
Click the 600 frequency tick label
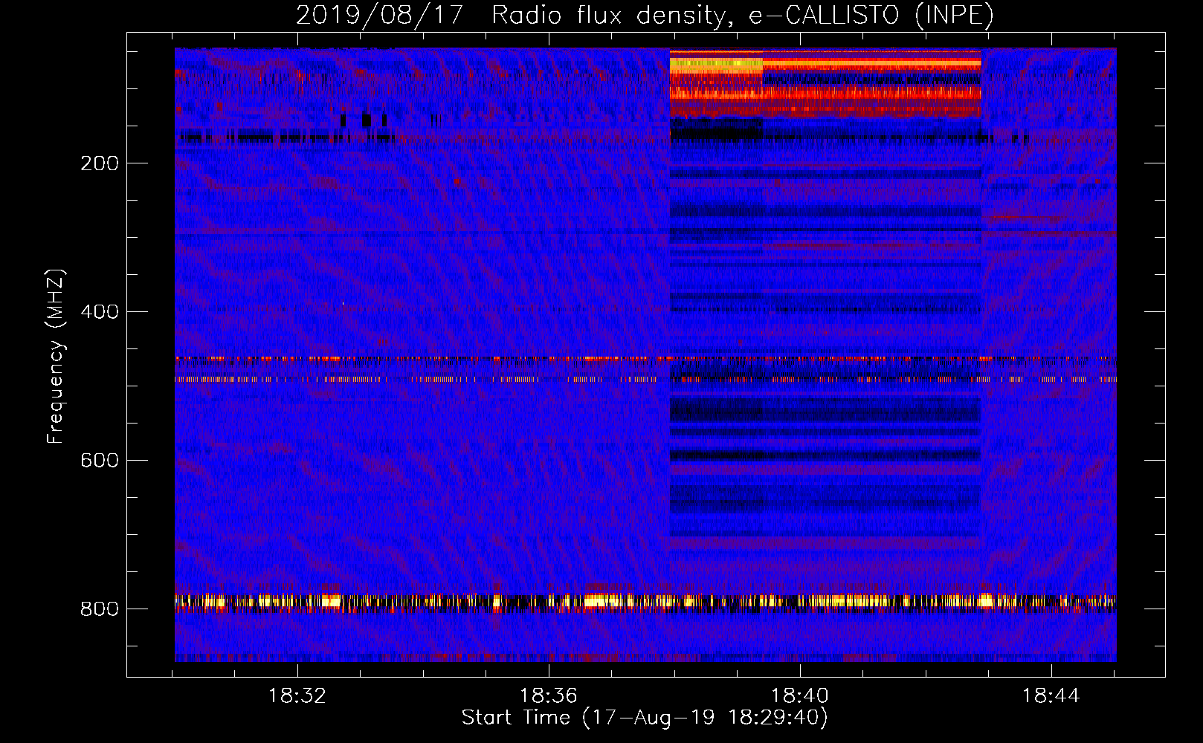[x=100, y=461]
